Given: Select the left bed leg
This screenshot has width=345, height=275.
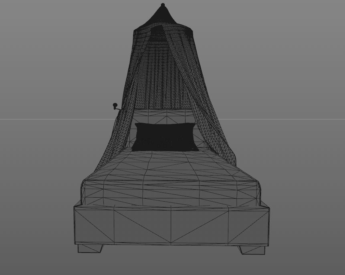Looking at the screenshot, I should (91, 249).
